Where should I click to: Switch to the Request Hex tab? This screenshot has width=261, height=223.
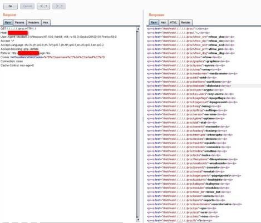(x=46, y=22)
